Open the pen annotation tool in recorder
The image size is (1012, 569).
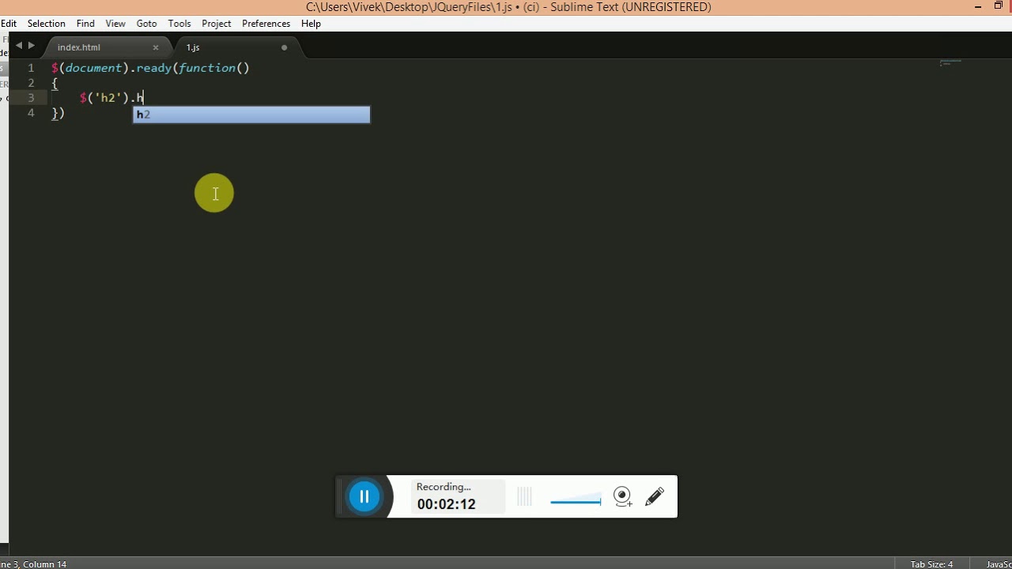tap(655, 496)
